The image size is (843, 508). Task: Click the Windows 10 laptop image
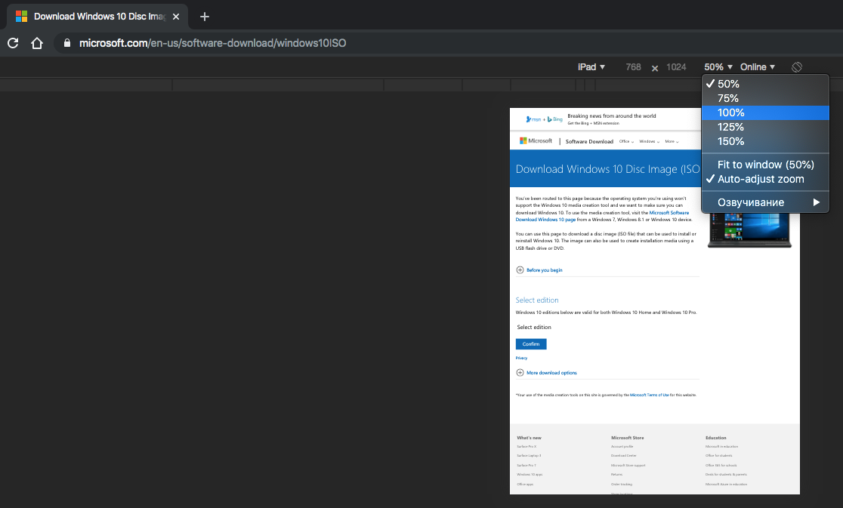[749, 230]
